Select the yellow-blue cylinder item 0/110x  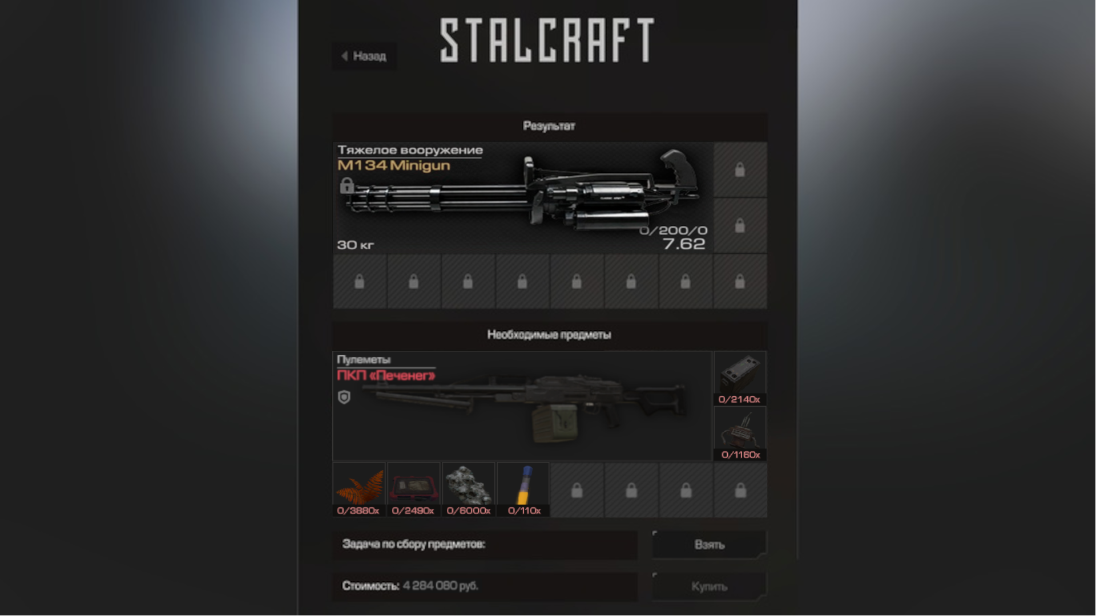[x=523, y=490]
